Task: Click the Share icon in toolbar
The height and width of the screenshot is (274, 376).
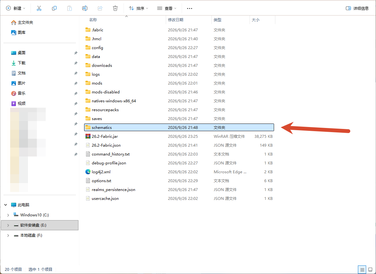Action: pos(100,8)
